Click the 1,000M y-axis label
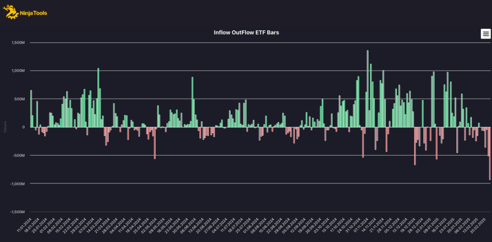This screenshot has height=242, width=492. pyautogui.click(x=18, y=71)
